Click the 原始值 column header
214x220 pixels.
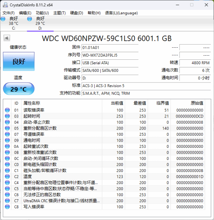(x=188, y=103)
